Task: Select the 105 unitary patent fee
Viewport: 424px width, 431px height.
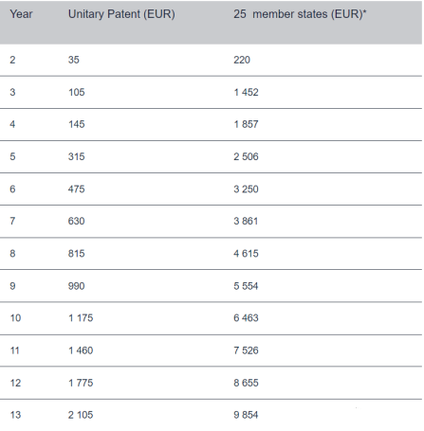Action: [77, 92]
